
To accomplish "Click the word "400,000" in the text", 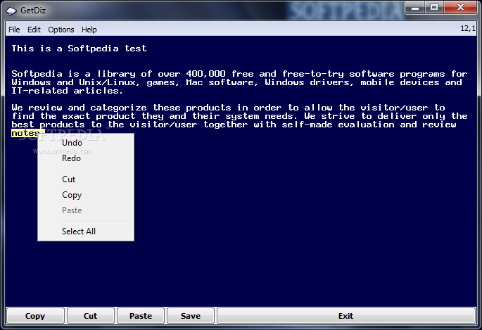I will click(205, 74).
